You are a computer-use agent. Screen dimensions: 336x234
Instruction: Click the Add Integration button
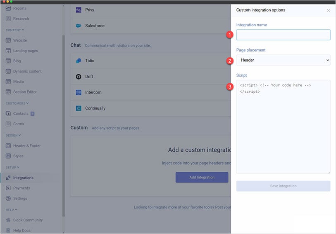[x=202, y=178]
